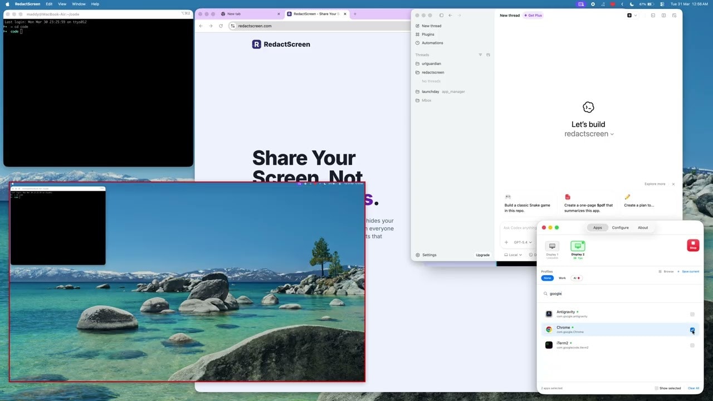713x401 pixels.
Task: Click the Chrome back arrow
Action: pyautogui.click(x=201, y=26)
